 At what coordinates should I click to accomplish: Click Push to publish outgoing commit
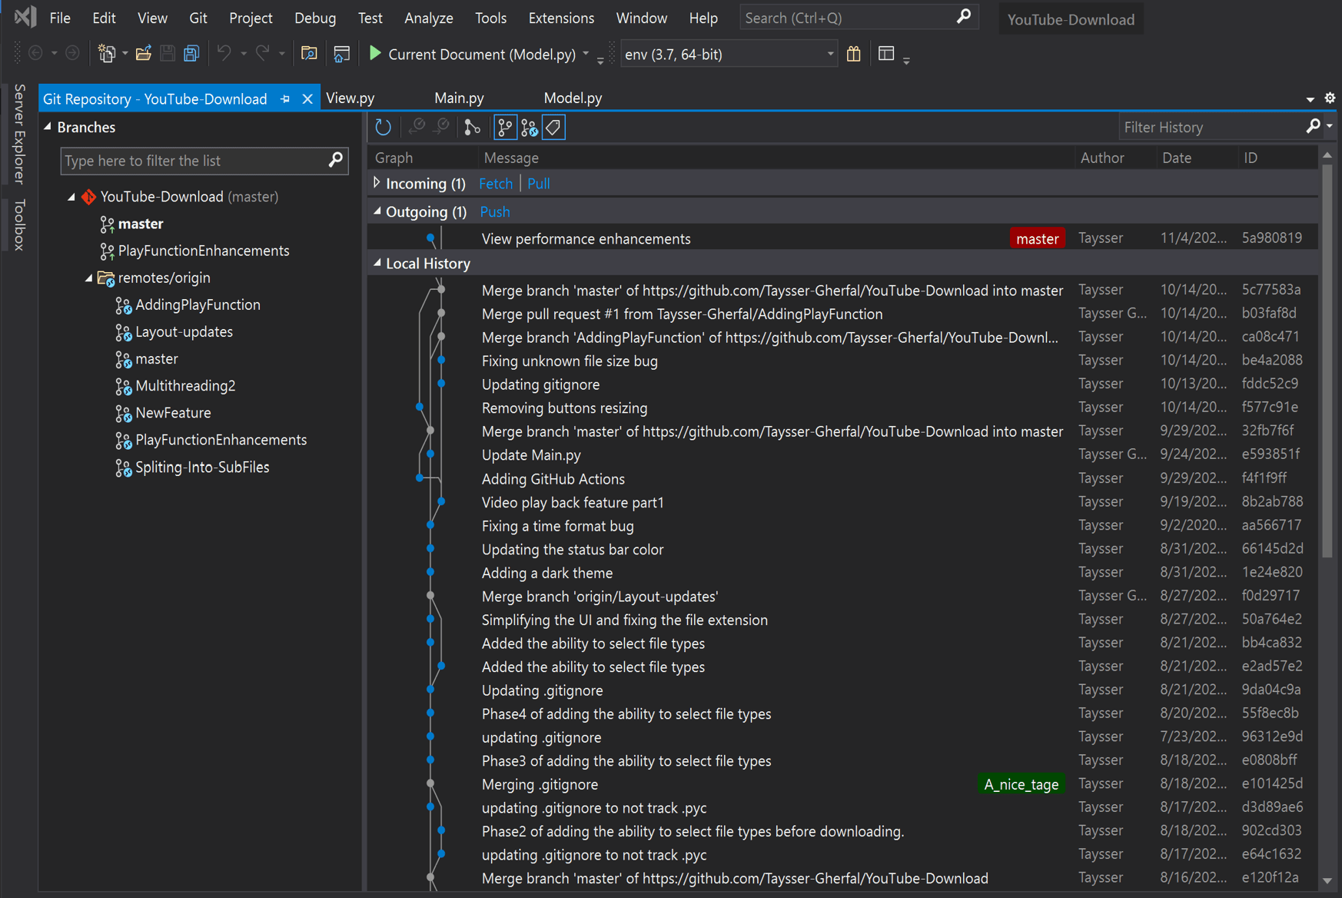(494, 211)
